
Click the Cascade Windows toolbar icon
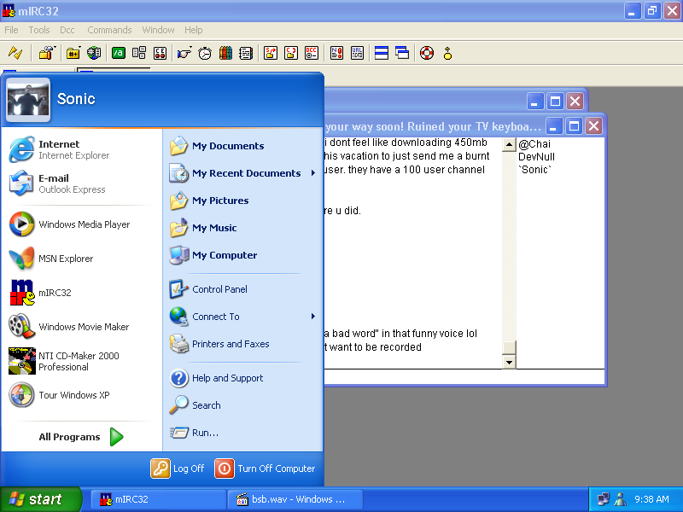point(402,53)
